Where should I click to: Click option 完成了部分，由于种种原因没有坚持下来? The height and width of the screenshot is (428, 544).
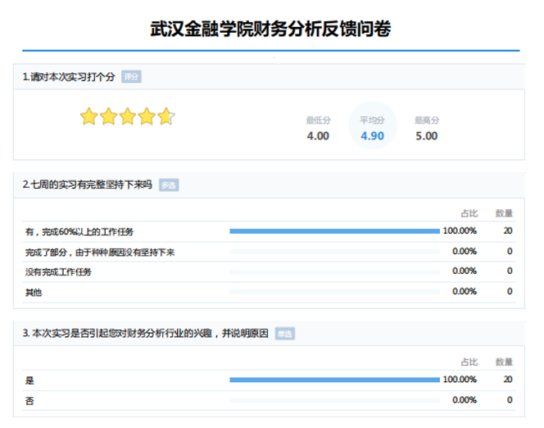pos(100,253)
